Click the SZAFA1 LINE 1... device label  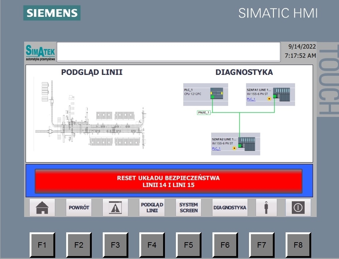click(259, 90)
